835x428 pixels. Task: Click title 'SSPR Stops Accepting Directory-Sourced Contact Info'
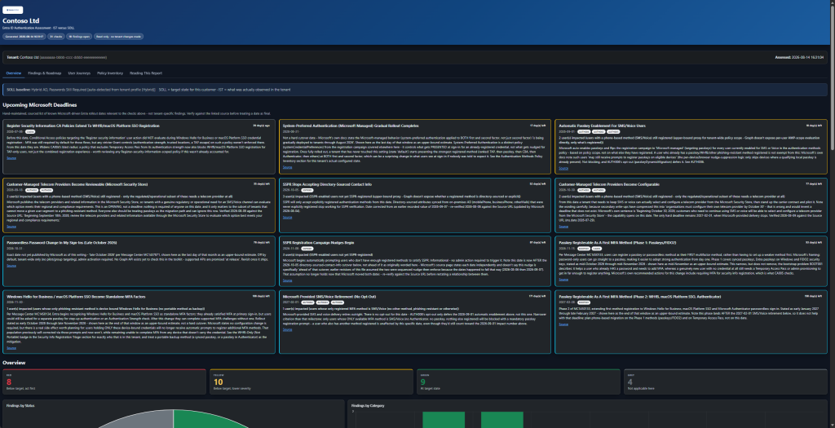327,184
